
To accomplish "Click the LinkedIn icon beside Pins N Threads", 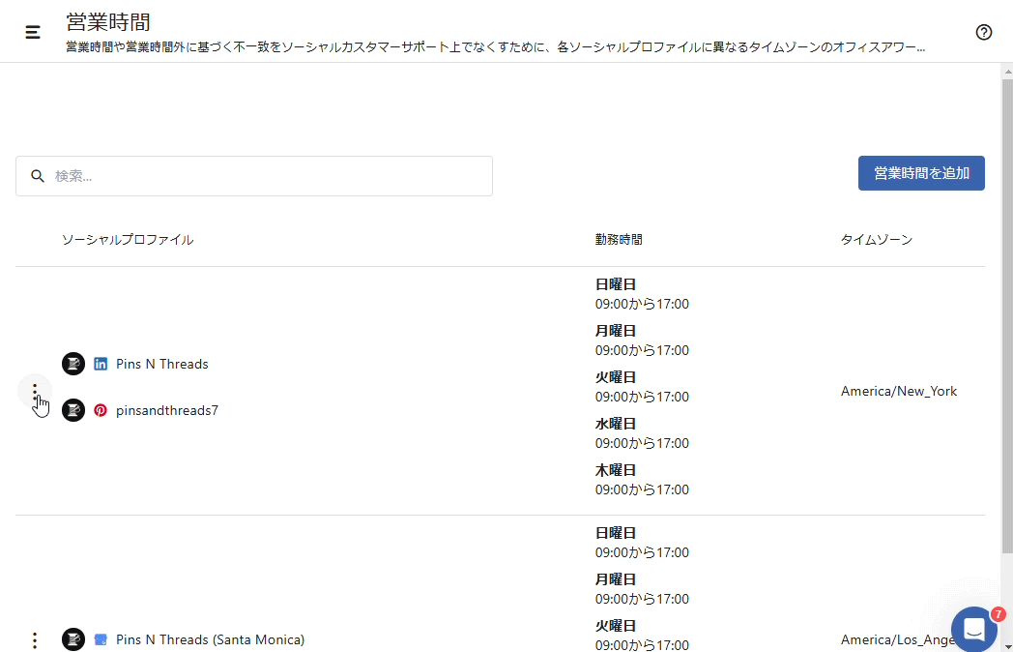I will point(101,364).
